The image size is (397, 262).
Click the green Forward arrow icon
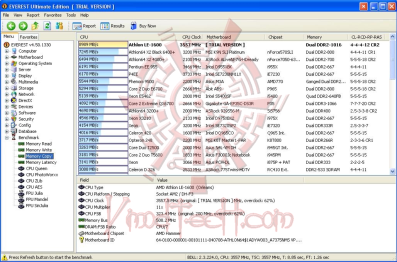23,26
